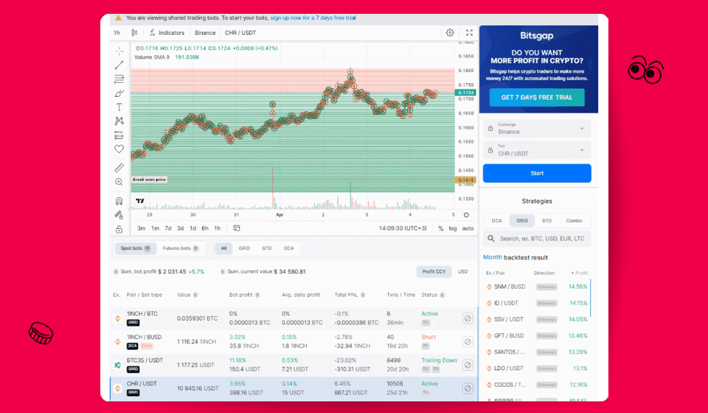The image size is (708, 413).
Task: Click the heart favorites icon
Action: tap(119, 148)
